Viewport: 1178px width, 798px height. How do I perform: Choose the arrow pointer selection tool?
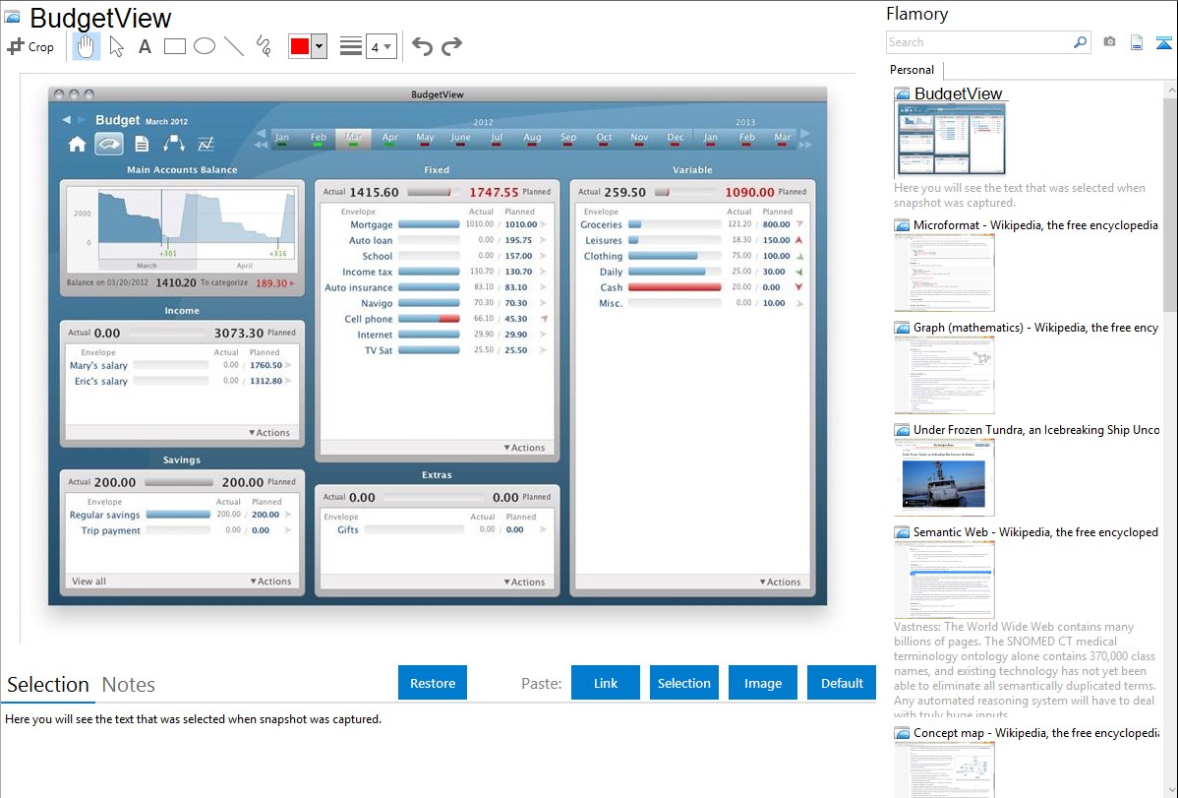tap(116, 46)
